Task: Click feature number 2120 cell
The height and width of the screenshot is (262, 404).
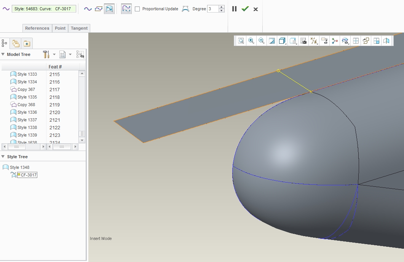Action: 54,112
